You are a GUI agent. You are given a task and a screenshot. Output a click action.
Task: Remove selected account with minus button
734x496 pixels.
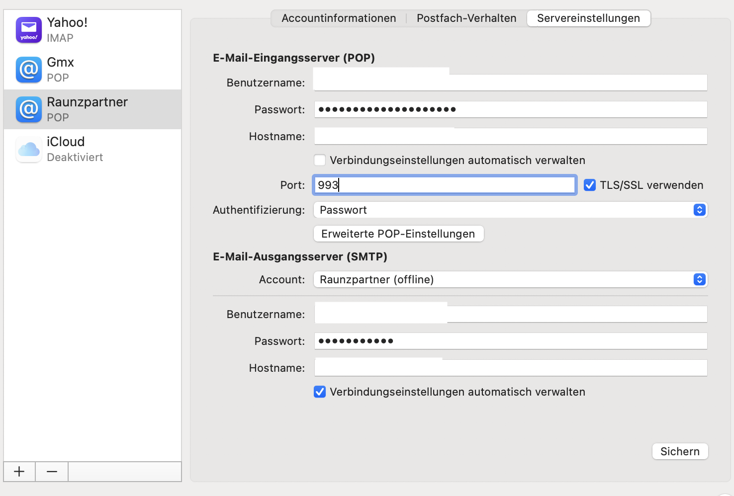(52, 471)
